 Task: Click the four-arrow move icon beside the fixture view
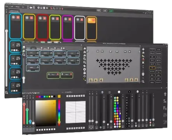[x=84, y=76]
